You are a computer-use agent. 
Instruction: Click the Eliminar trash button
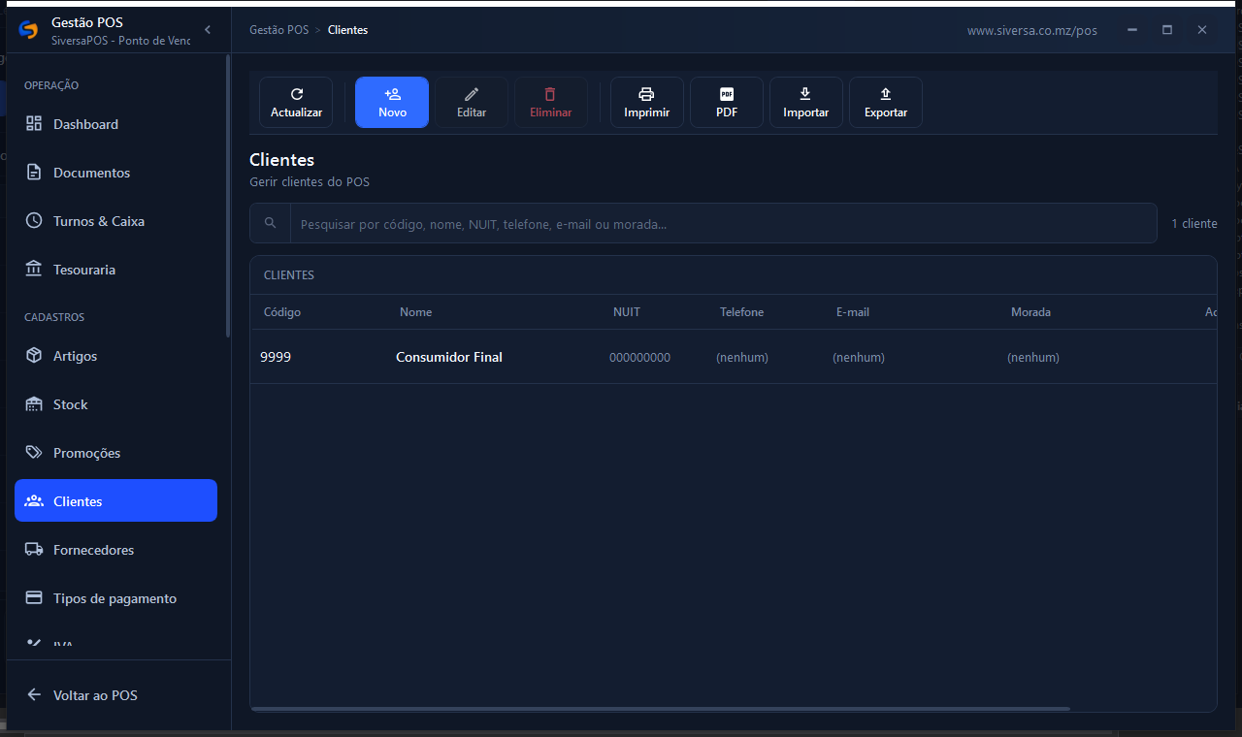(x=550, y=103)
